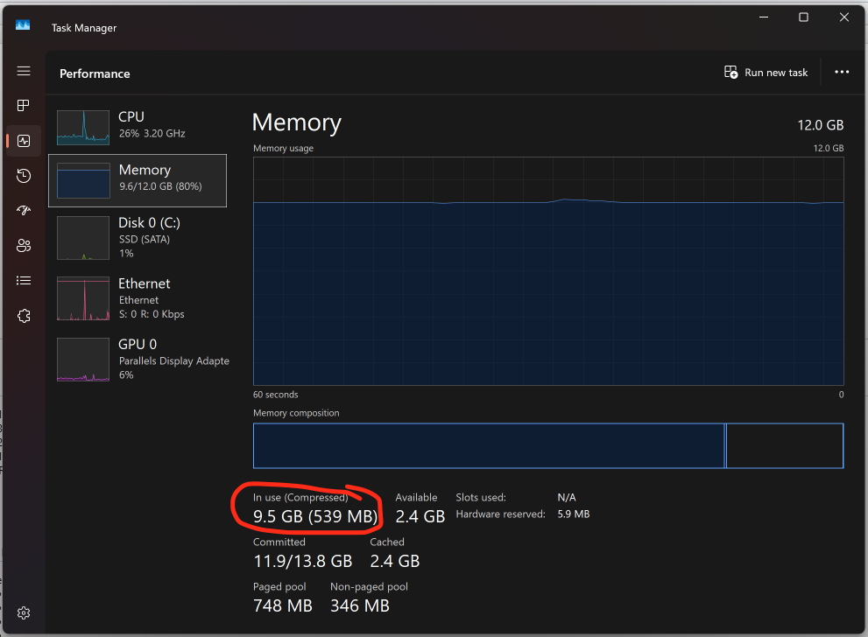Screen dimensions: 868x637
Task: Open the Details page via the list icon
Action: [x=24, y=281]
